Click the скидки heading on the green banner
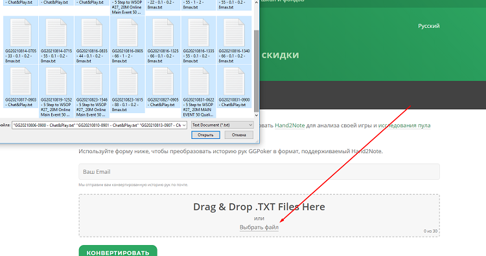486x256 pixels. tap(280, 55)
